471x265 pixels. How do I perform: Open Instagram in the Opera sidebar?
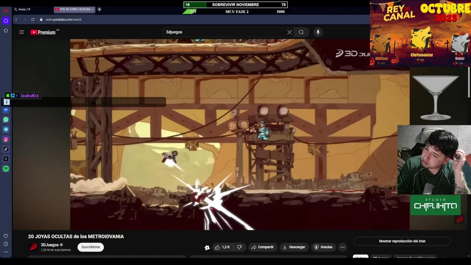(x=6, y=139)
